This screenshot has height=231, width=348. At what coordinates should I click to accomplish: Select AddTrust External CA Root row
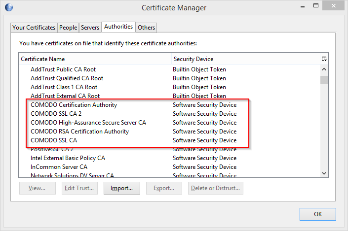pos(170,96)
